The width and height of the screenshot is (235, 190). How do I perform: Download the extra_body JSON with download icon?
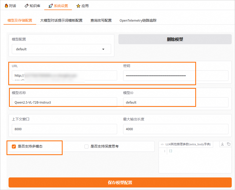click(222, 144)
